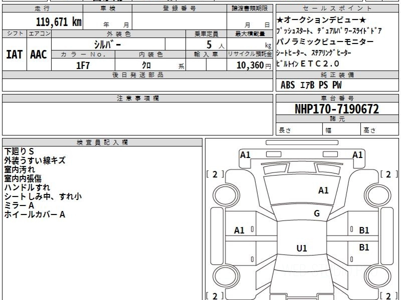Image resolution: width=401 pixels, height=300 pixels.
Task: Select the ABS エアB PS PW equipment line
Action: pos(311,85)
